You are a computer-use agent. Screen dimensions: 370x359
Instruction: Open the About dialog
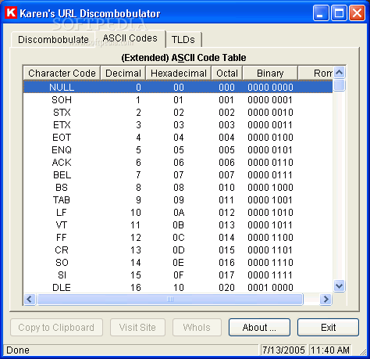tap(259, 327)
